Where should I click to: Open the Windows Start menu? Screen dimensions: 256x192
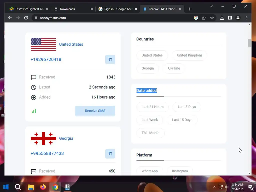6,187
